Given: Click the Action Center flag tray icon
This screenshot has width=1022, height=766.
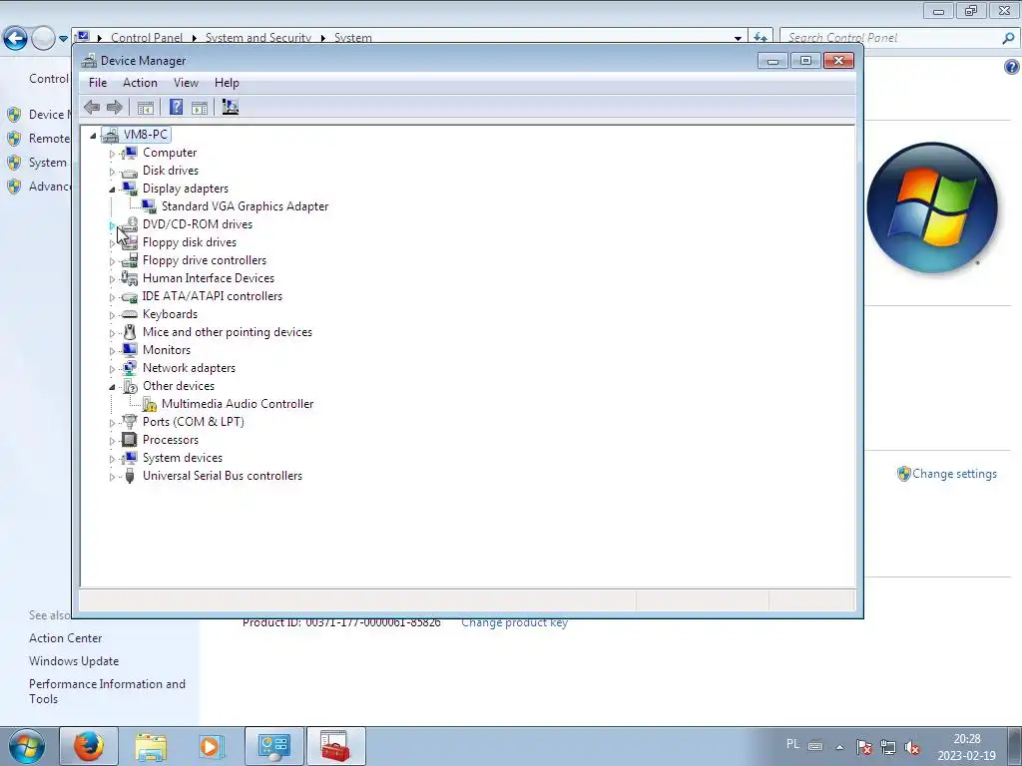Looking at the screenshot, I should point(864,747).
